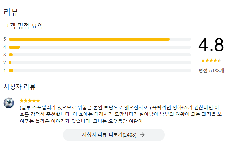Click the arrow icon beside 시청자 리뷰 더보기
Screen dimensions: 237x145
142,135
